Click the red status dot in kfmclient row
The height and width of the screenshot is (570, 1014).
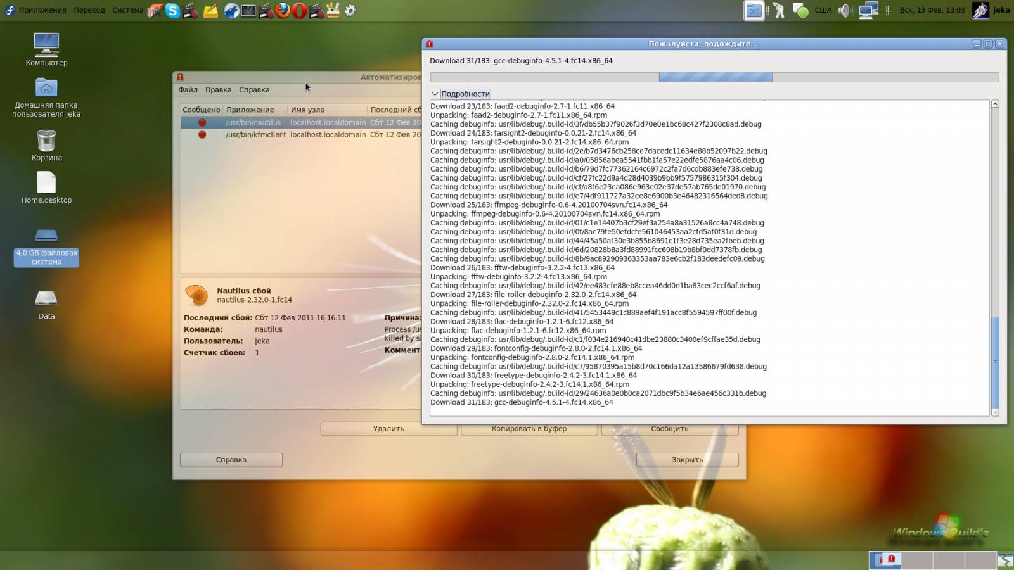point(202,134)
